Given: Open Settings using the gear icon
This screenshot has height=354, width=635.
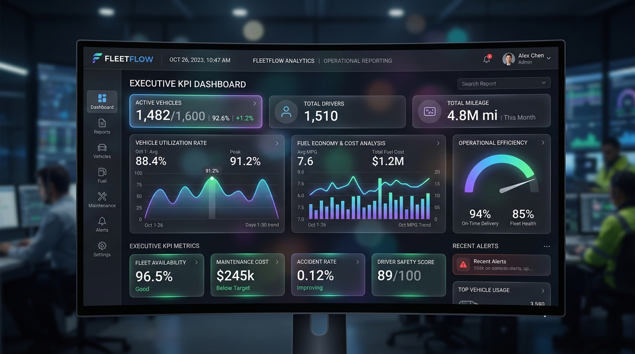Looking at the screenshot, I should [102, 246].
